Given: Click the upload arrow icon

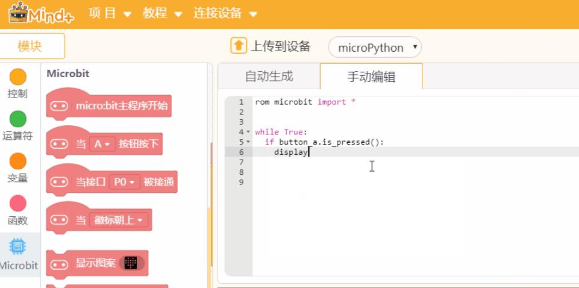Looking at the screenshot, I should pyautogui.click(x=239, y=46).
